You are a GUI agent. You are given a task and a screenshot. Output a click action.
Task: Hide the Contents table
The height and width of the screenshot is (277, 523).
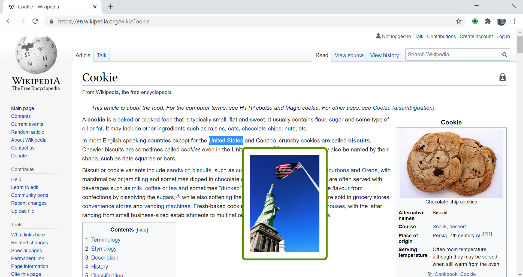(142, 230)
